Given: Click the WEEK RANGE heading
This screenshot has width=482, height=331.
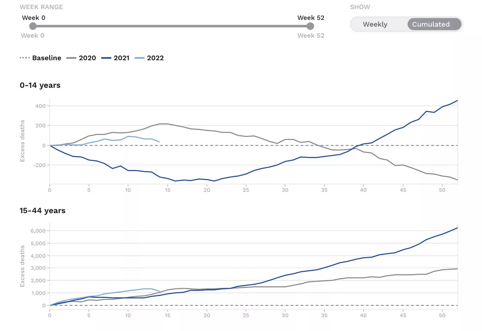Looking at the screenshot, I should [41, 7].
